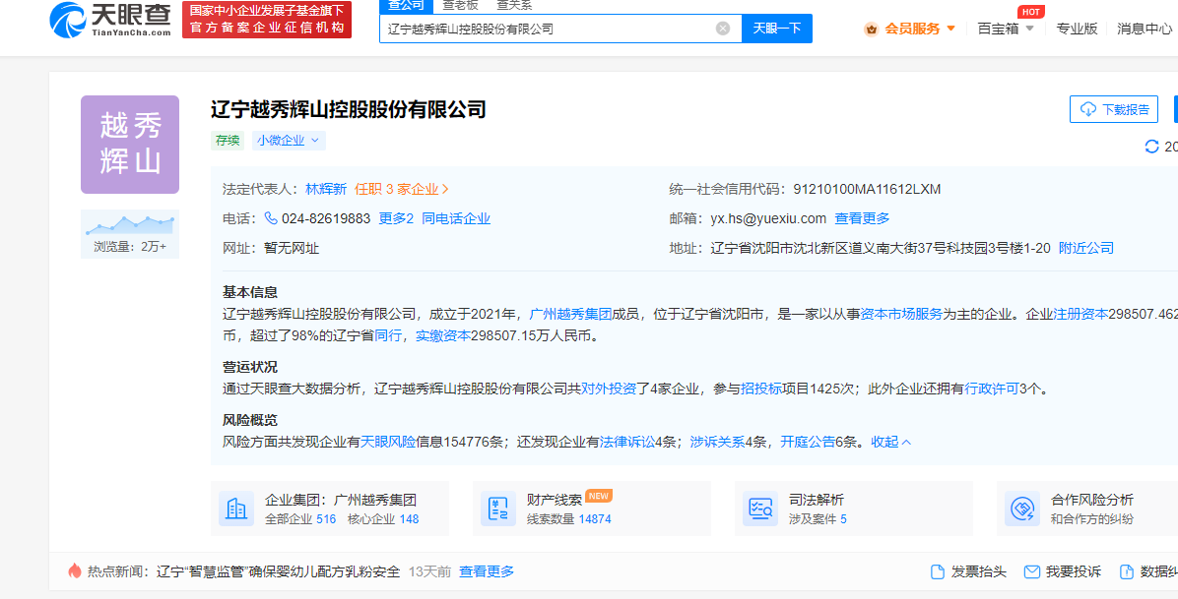Screen dimensions: 1178x599
Task: Collapse the summary with 收起
Action: click(x=891, y=442)
